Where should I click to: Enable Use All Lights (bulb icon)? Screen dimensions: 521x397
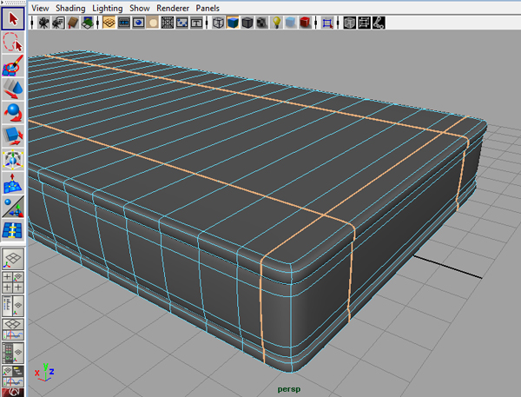(276, 23)
